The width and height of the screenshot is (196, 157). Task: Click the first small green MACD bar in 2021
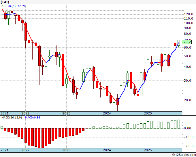tap(2, 128)
